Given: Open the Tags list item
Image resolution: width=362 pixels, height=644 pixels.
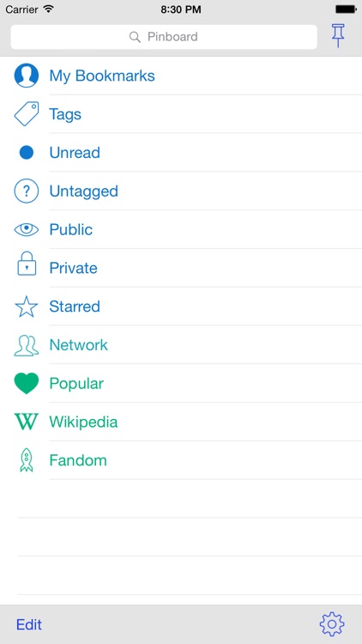Looking at the screenshot, I should (181, 113).
